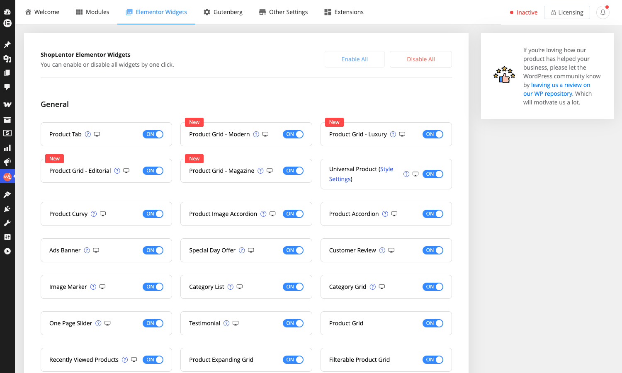Click the General section heading
Screen dimensions: 622x373
tap(55, 104)
